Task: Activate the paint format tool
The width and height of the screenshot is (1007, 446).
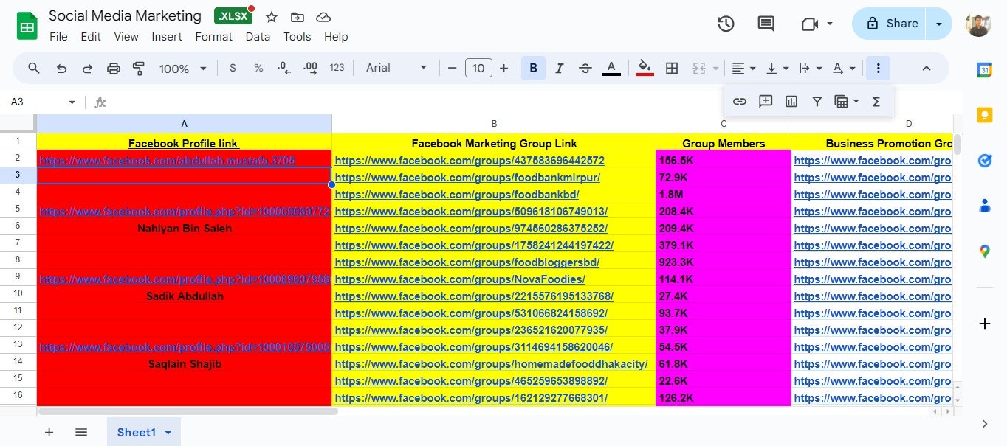Action: pos(138,68)
